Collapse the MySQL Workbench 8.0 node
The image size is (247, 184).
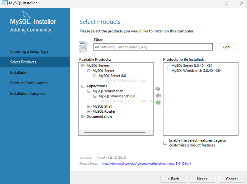coord(95,96)
